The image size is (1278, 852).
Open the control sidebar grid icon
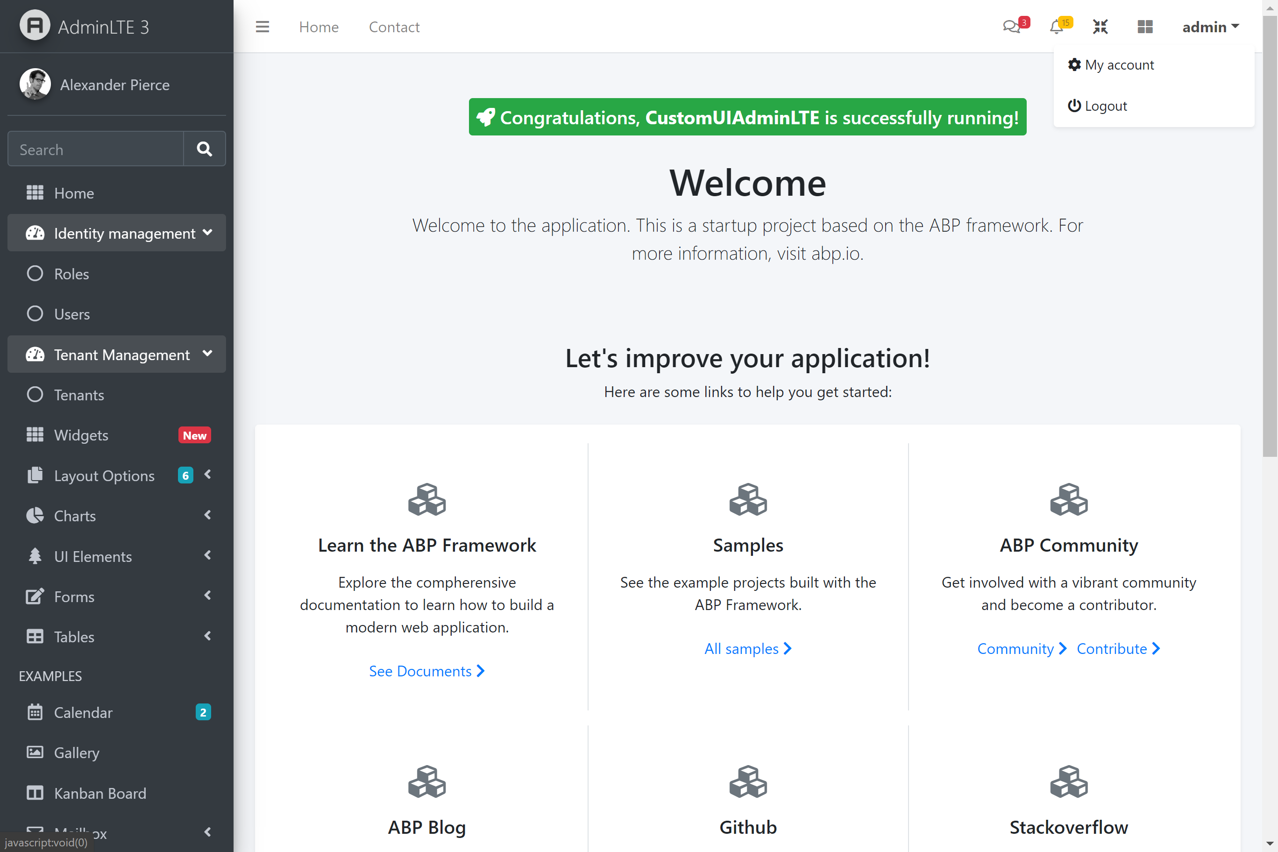1145,27
